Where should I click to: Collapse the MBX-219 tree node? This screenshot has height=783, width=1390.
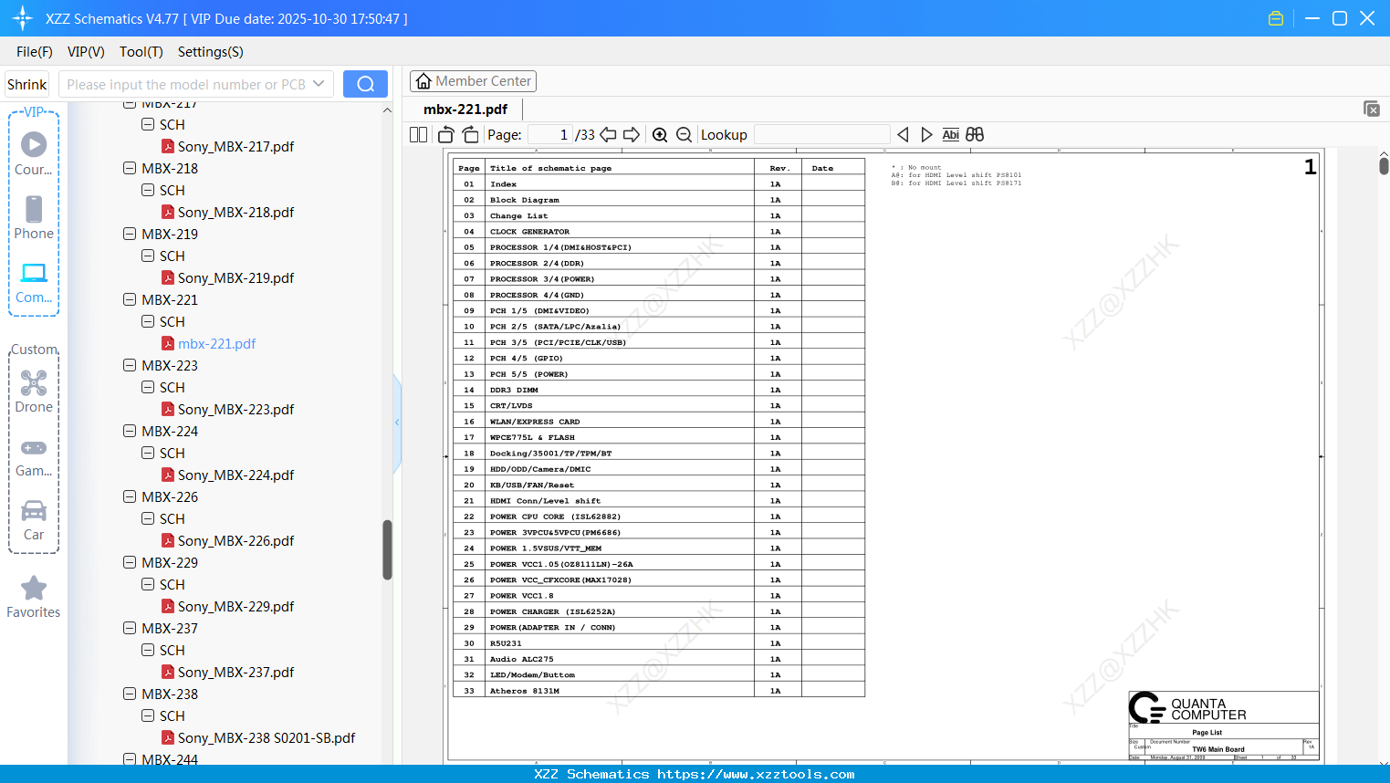pos(130,234)
